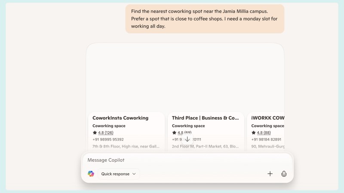The image size is (344, 193).
Task: Open the Quick response mode dropdown
Action: pos(119,174)
